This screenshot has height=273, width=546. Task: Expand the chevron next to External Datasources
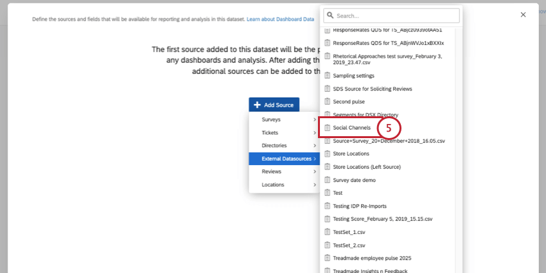(x=315, y=159)
